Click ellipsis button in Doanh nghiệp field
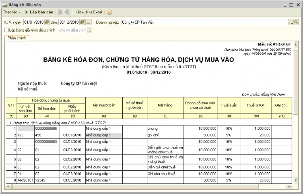Viewport: 303px width, 194px height. coord(291,22)
